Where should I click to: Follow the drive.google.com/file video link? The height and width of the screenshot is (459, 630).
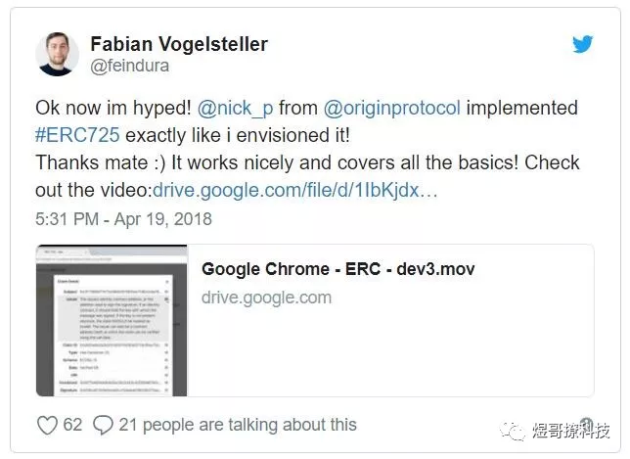pos(294,190)
